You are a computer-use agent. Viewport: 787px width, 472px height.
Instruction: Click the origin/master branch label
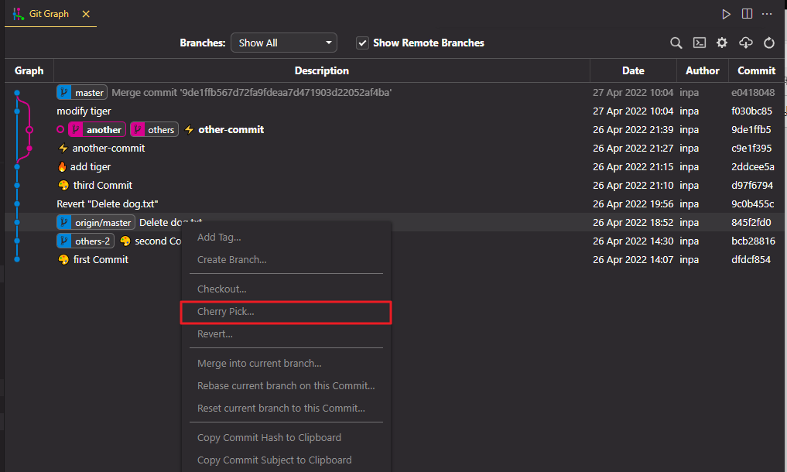coord(96,222)
